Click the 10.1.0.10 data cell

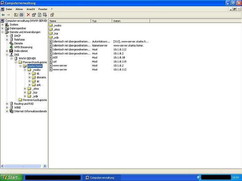[119, 57]
